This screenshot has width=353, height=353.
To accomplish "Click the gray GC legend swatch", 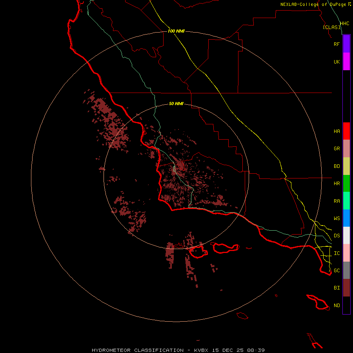I will [346, 270].
